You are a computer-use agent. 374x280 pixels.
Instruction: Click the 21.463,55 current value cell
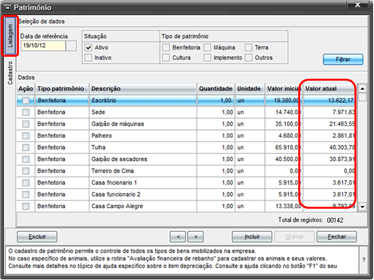330,124
